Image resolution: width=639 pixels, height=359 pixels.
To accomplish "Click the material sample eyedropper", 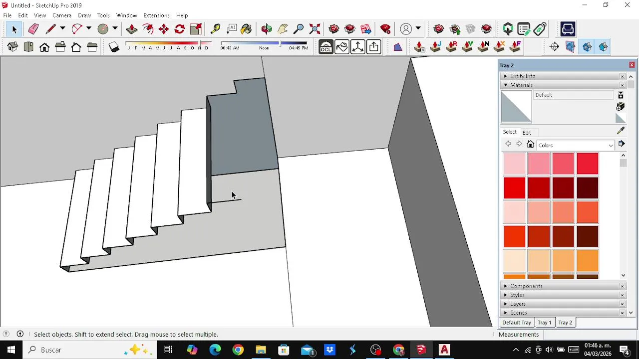I will coord(621,131).
